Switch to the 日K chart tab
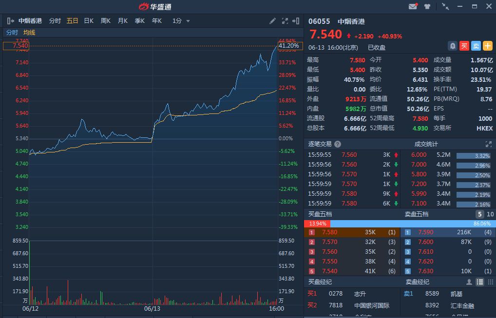Screen dimensions: 496x318 pyautogui.click(x=89, y=21)
